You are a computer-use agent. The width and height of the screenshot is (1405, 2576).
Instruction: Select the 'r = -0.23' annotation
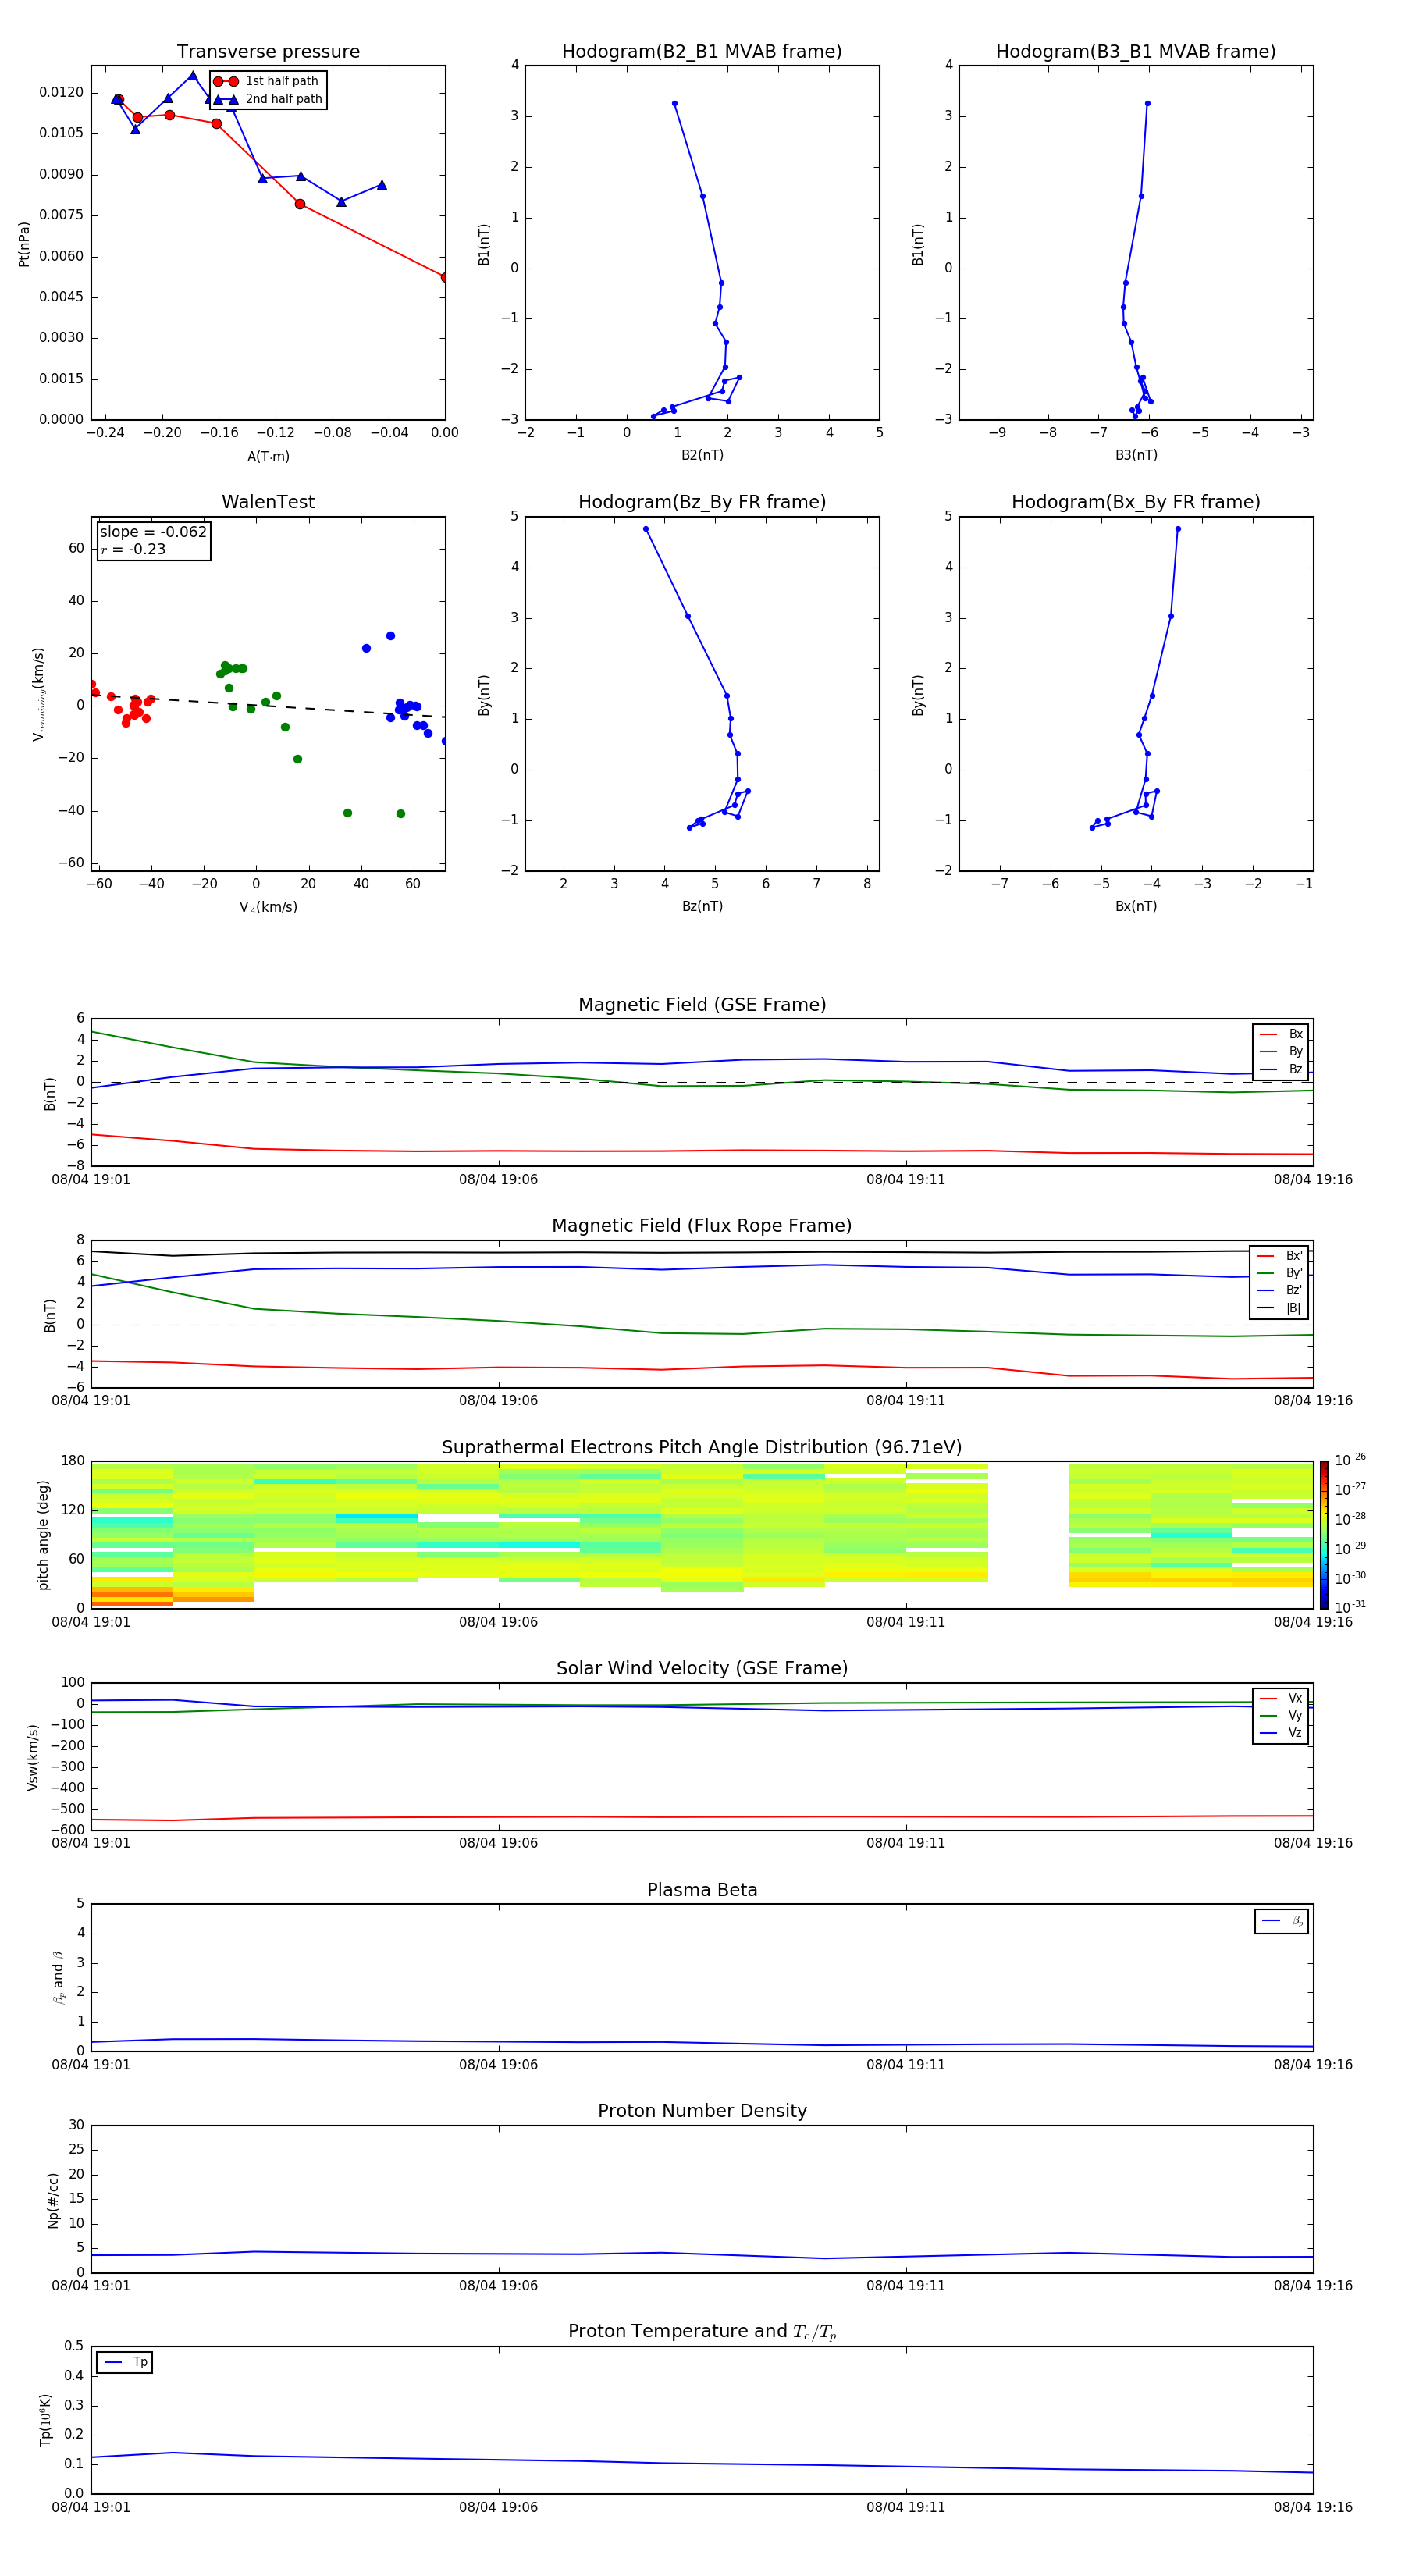pyautogui.click(x=133, y=549)
